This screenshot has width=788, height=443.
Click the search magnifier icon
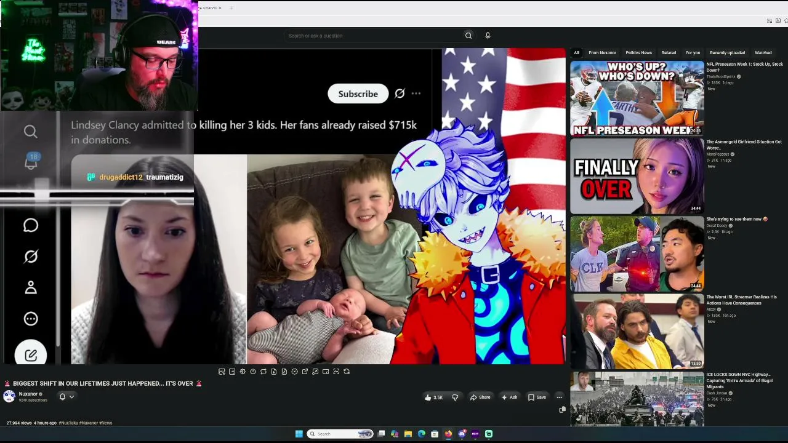[468, 36]
